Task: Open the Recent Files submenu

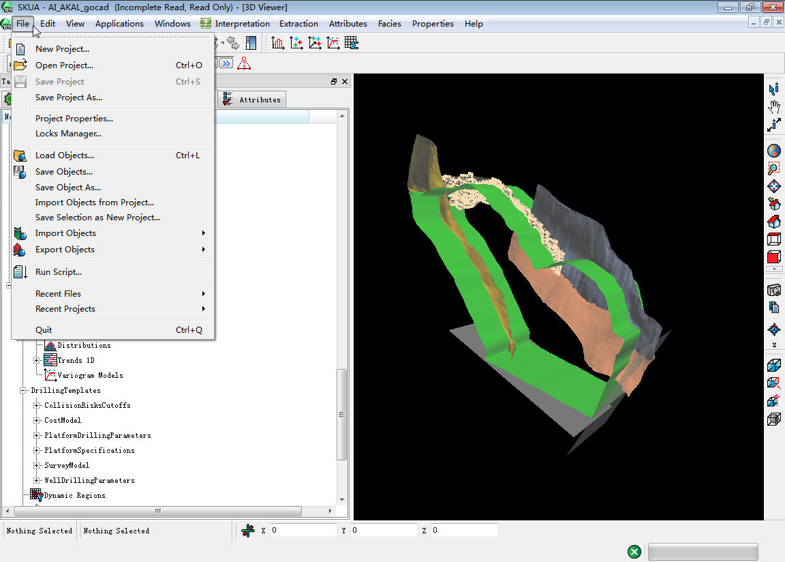Action: (113, 293)
